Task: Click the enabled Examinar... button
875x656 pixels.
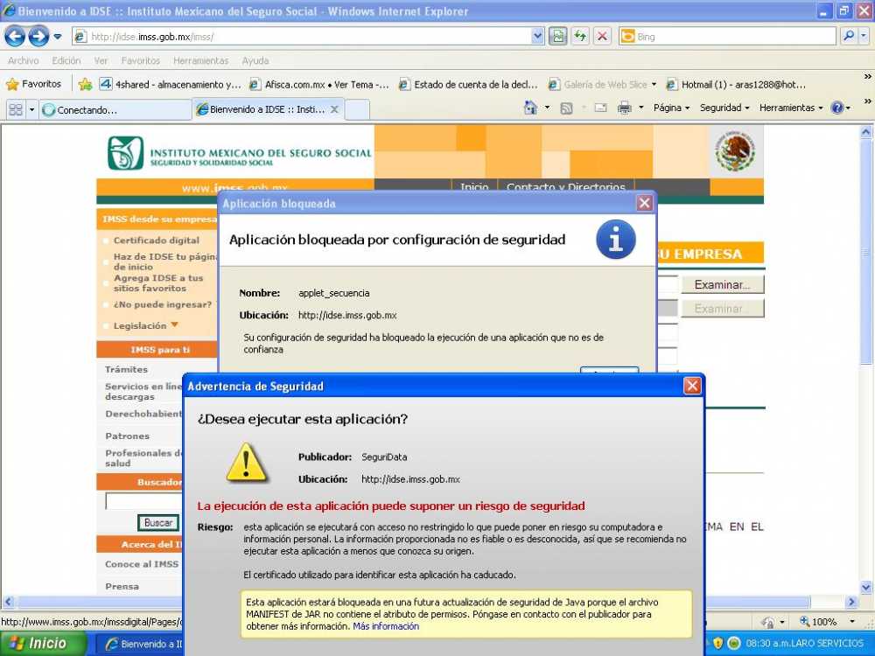Action: pos(722,284)
